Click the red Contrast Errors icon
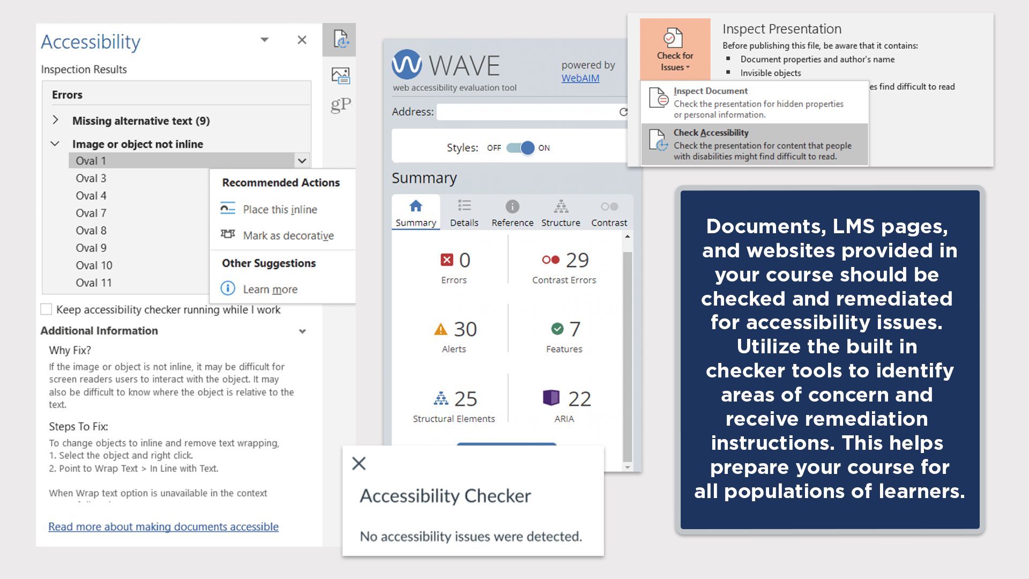The height and width of the screenshot is (579, 1029). [550, 260]
